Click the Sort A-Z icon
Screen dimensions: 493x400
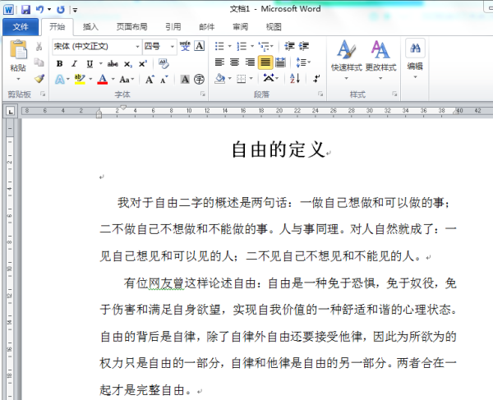pyautogui.click(x=295, y=78)
